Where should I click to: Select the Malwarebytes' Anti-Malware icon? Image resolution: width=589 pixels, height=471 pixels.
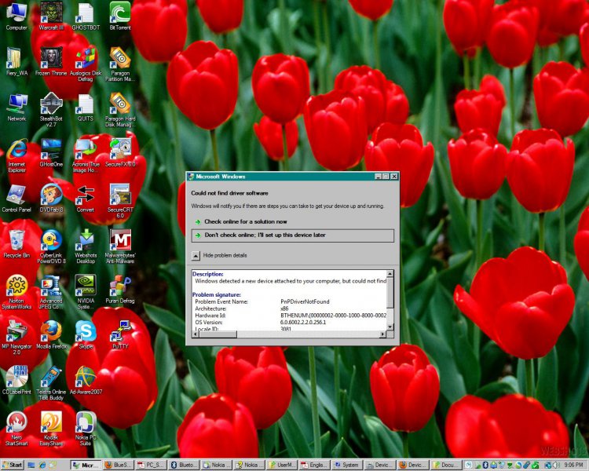[x=119, y=241]
